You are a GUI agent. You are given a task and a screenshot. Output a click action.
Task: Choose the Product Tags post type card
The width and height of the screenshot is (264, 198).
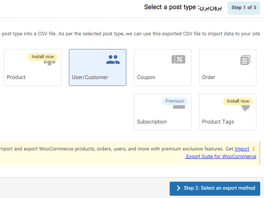227,112
